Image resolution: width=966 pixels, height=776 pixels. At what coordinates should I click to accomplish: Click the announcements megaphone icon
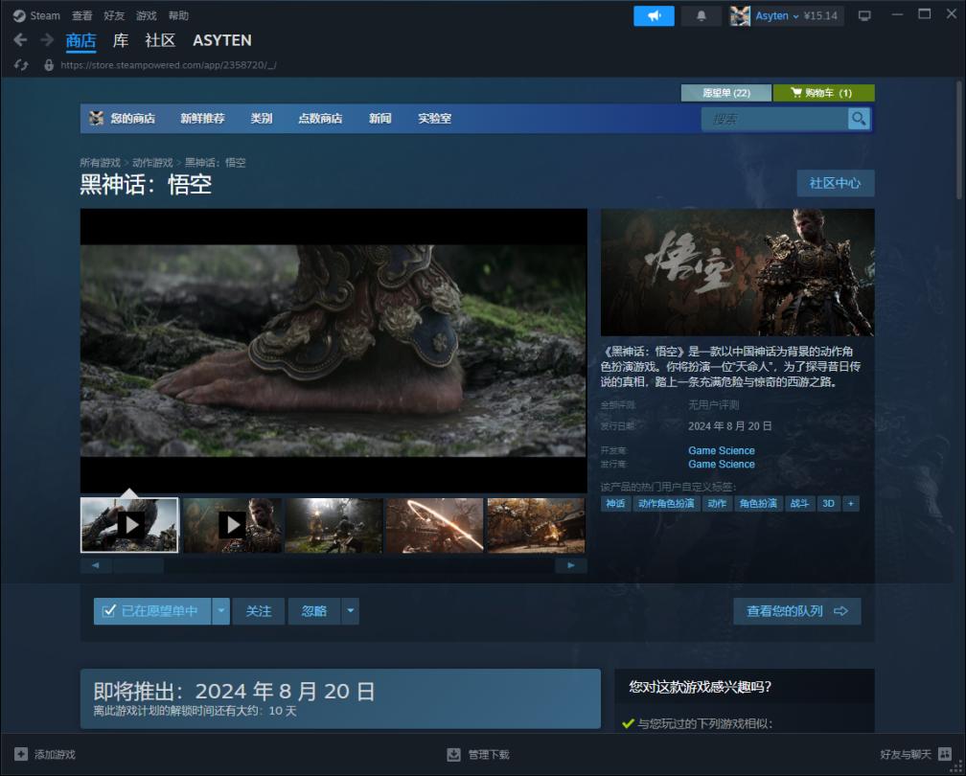[x=654, y=16]
